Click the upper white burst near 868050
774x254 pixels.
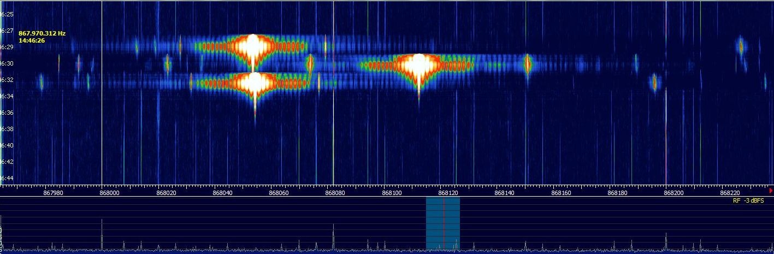[253, 46]
